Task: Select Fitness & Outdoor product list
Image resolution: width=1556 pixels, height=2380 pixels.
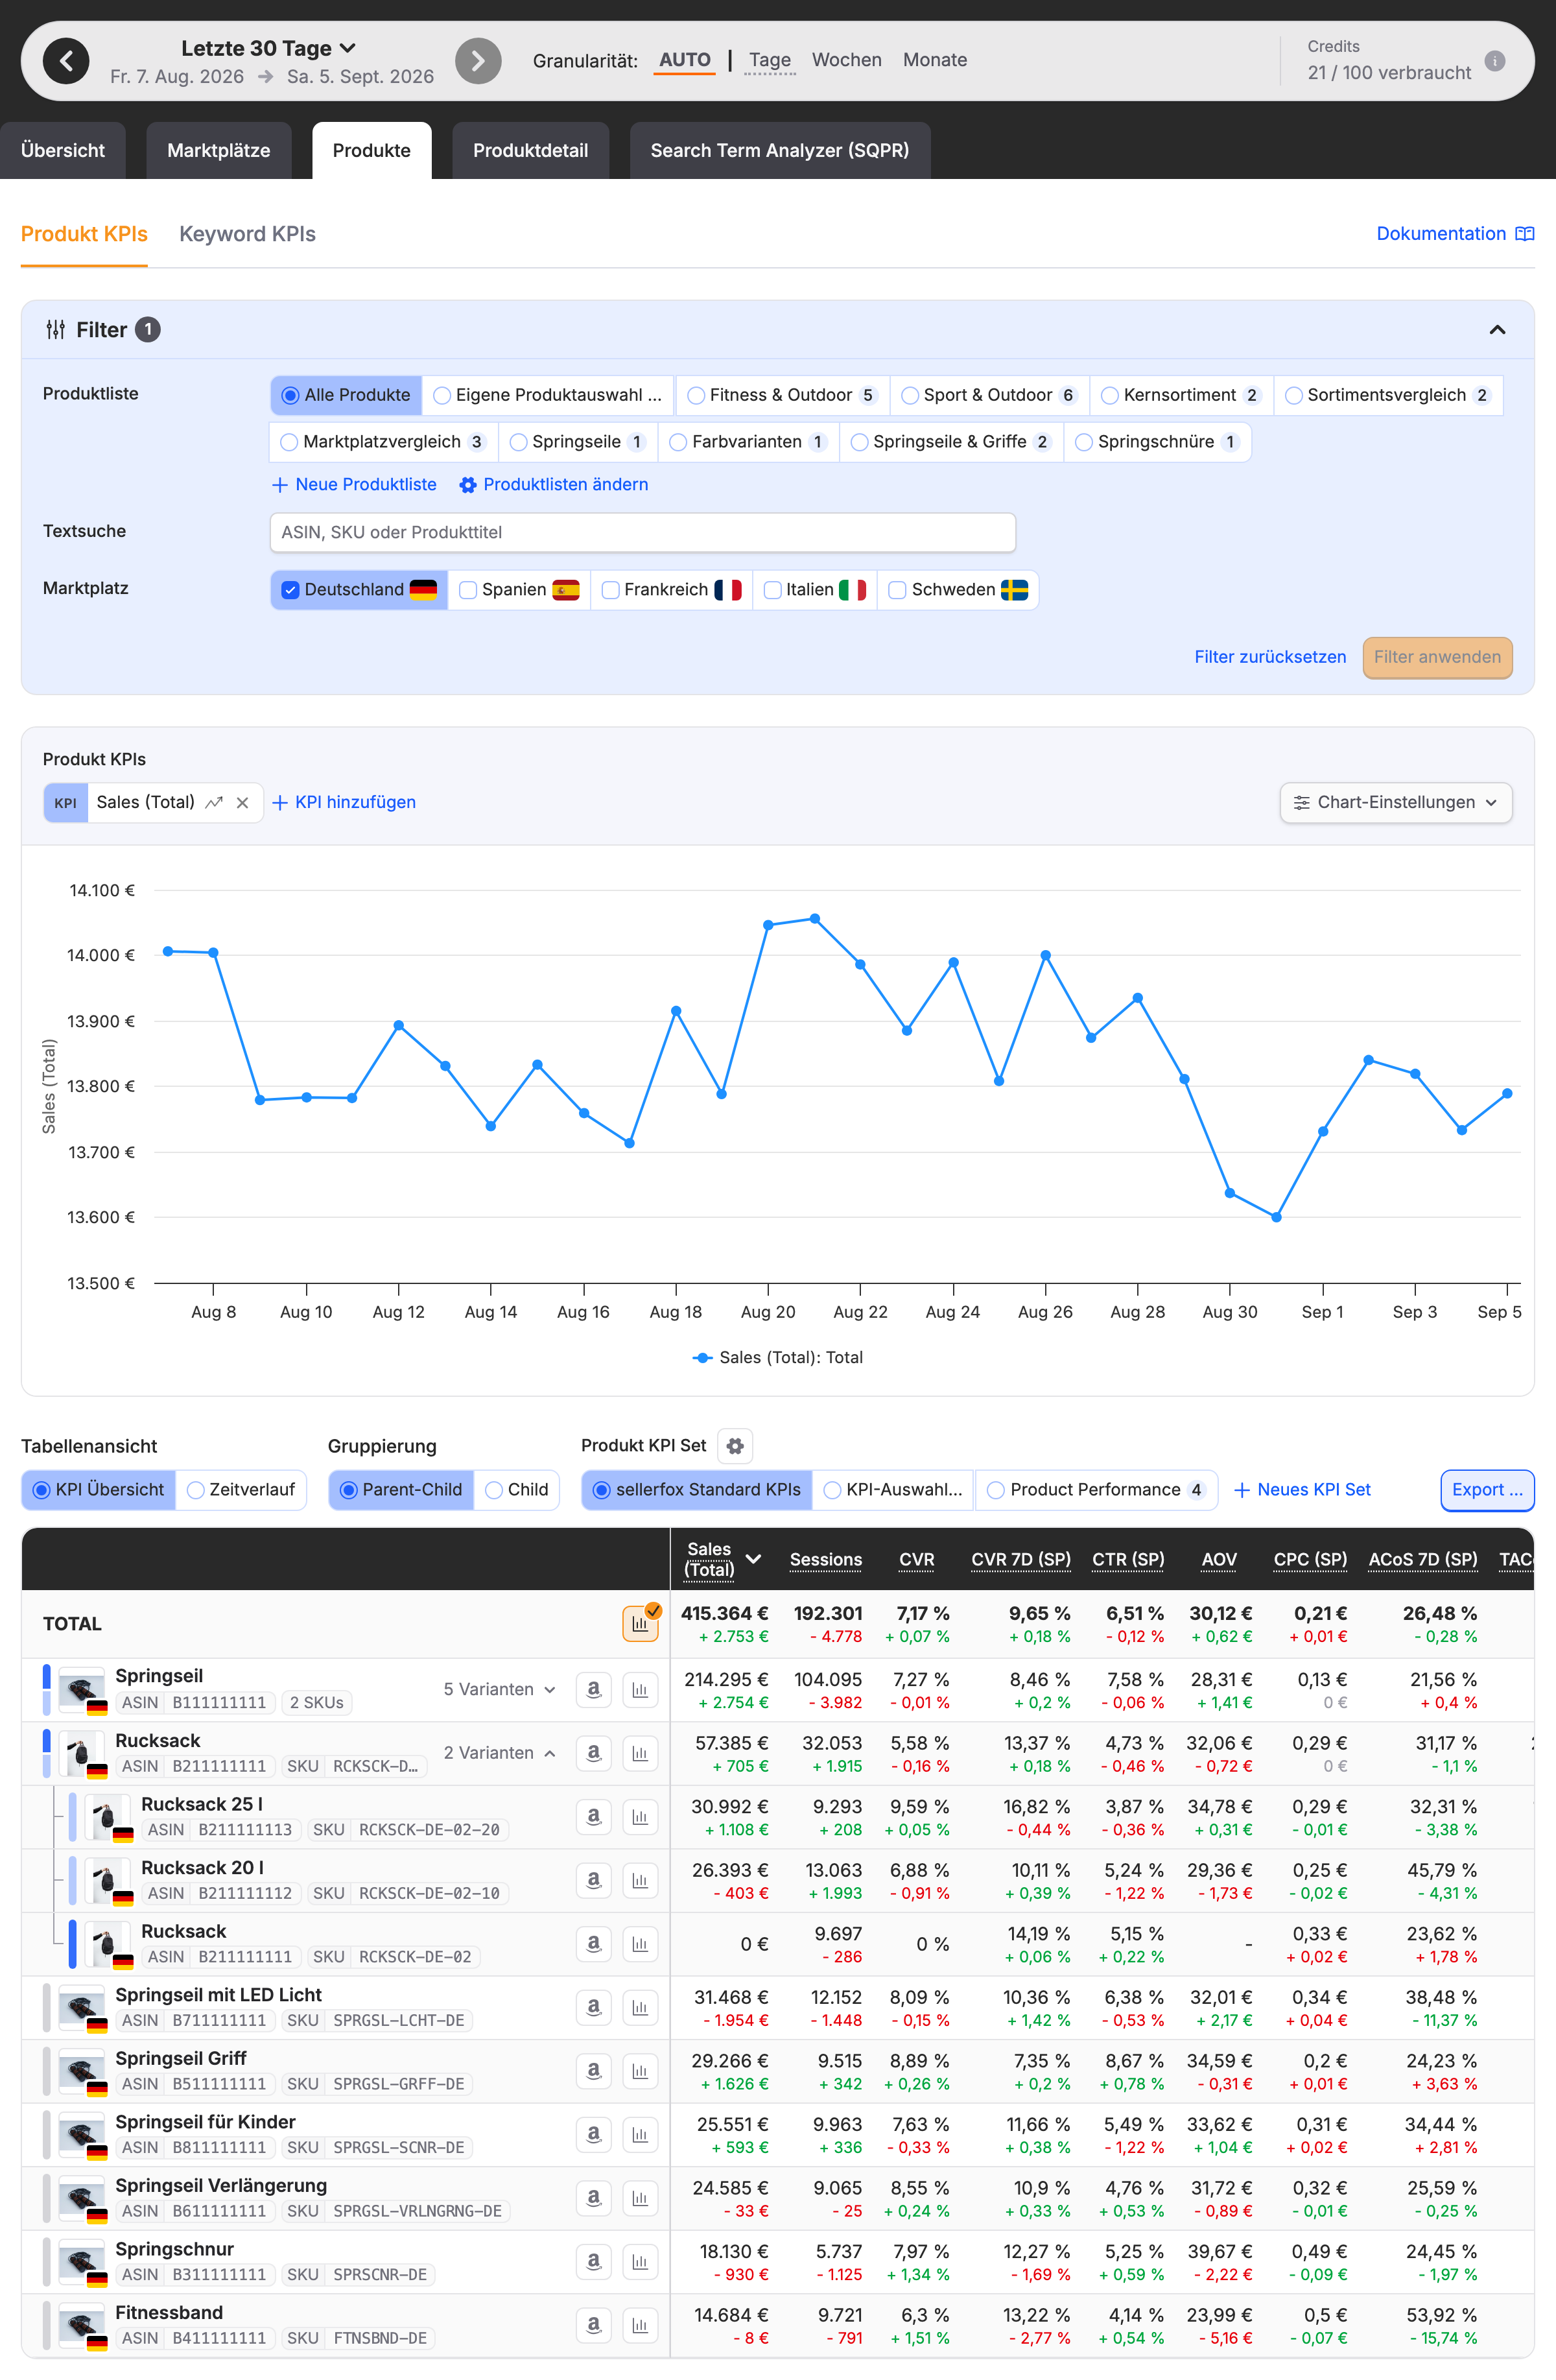Action: pyautogui.click(x=783, y=395)
